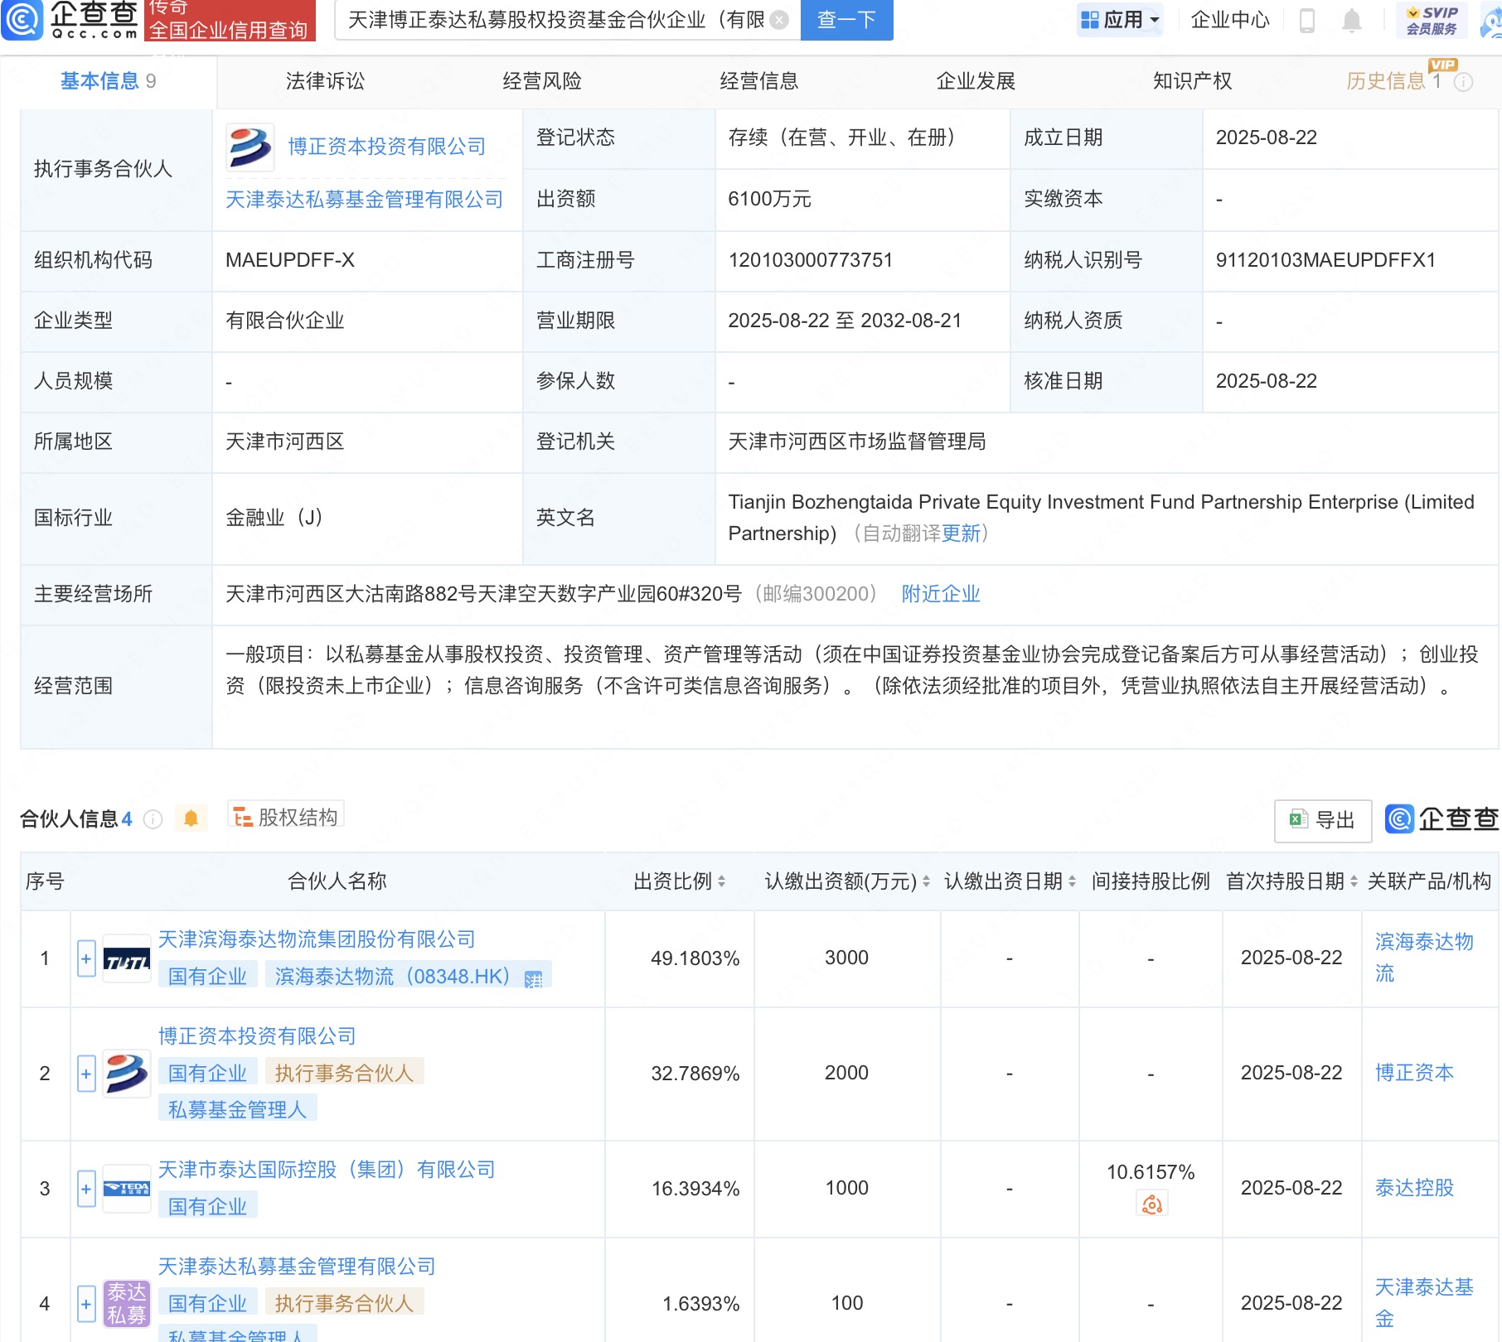The height and width of the screenshot is (1342, 1502).
Task: Click info icon beside 合伙人信息
Action: 153,819
